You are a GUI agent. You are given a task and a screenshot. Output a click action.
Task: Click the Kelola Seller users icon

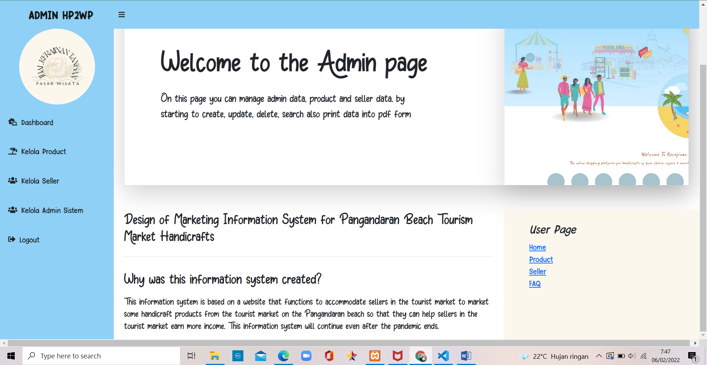coord(13,181)
